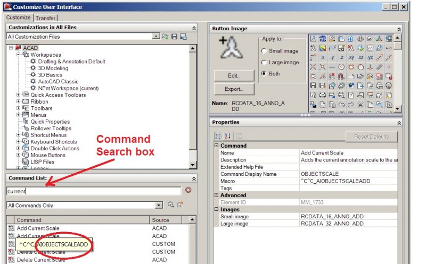This screenshot has width=426, height=264.
Task: Click the RCDATA_32_ANNO_ADD large image value
Action: click(332, 224)
